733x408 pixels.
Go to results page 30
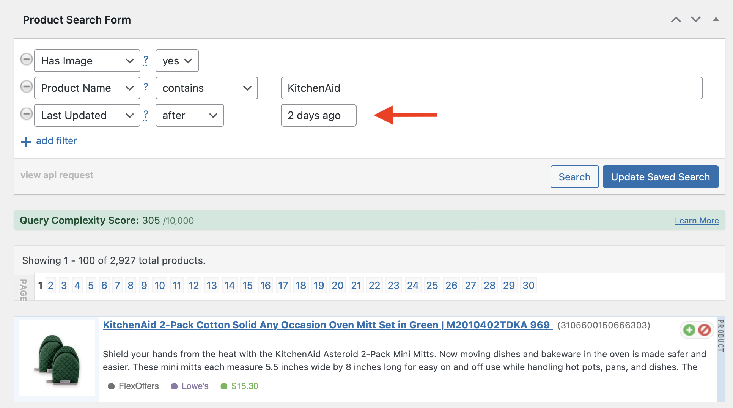529,286
